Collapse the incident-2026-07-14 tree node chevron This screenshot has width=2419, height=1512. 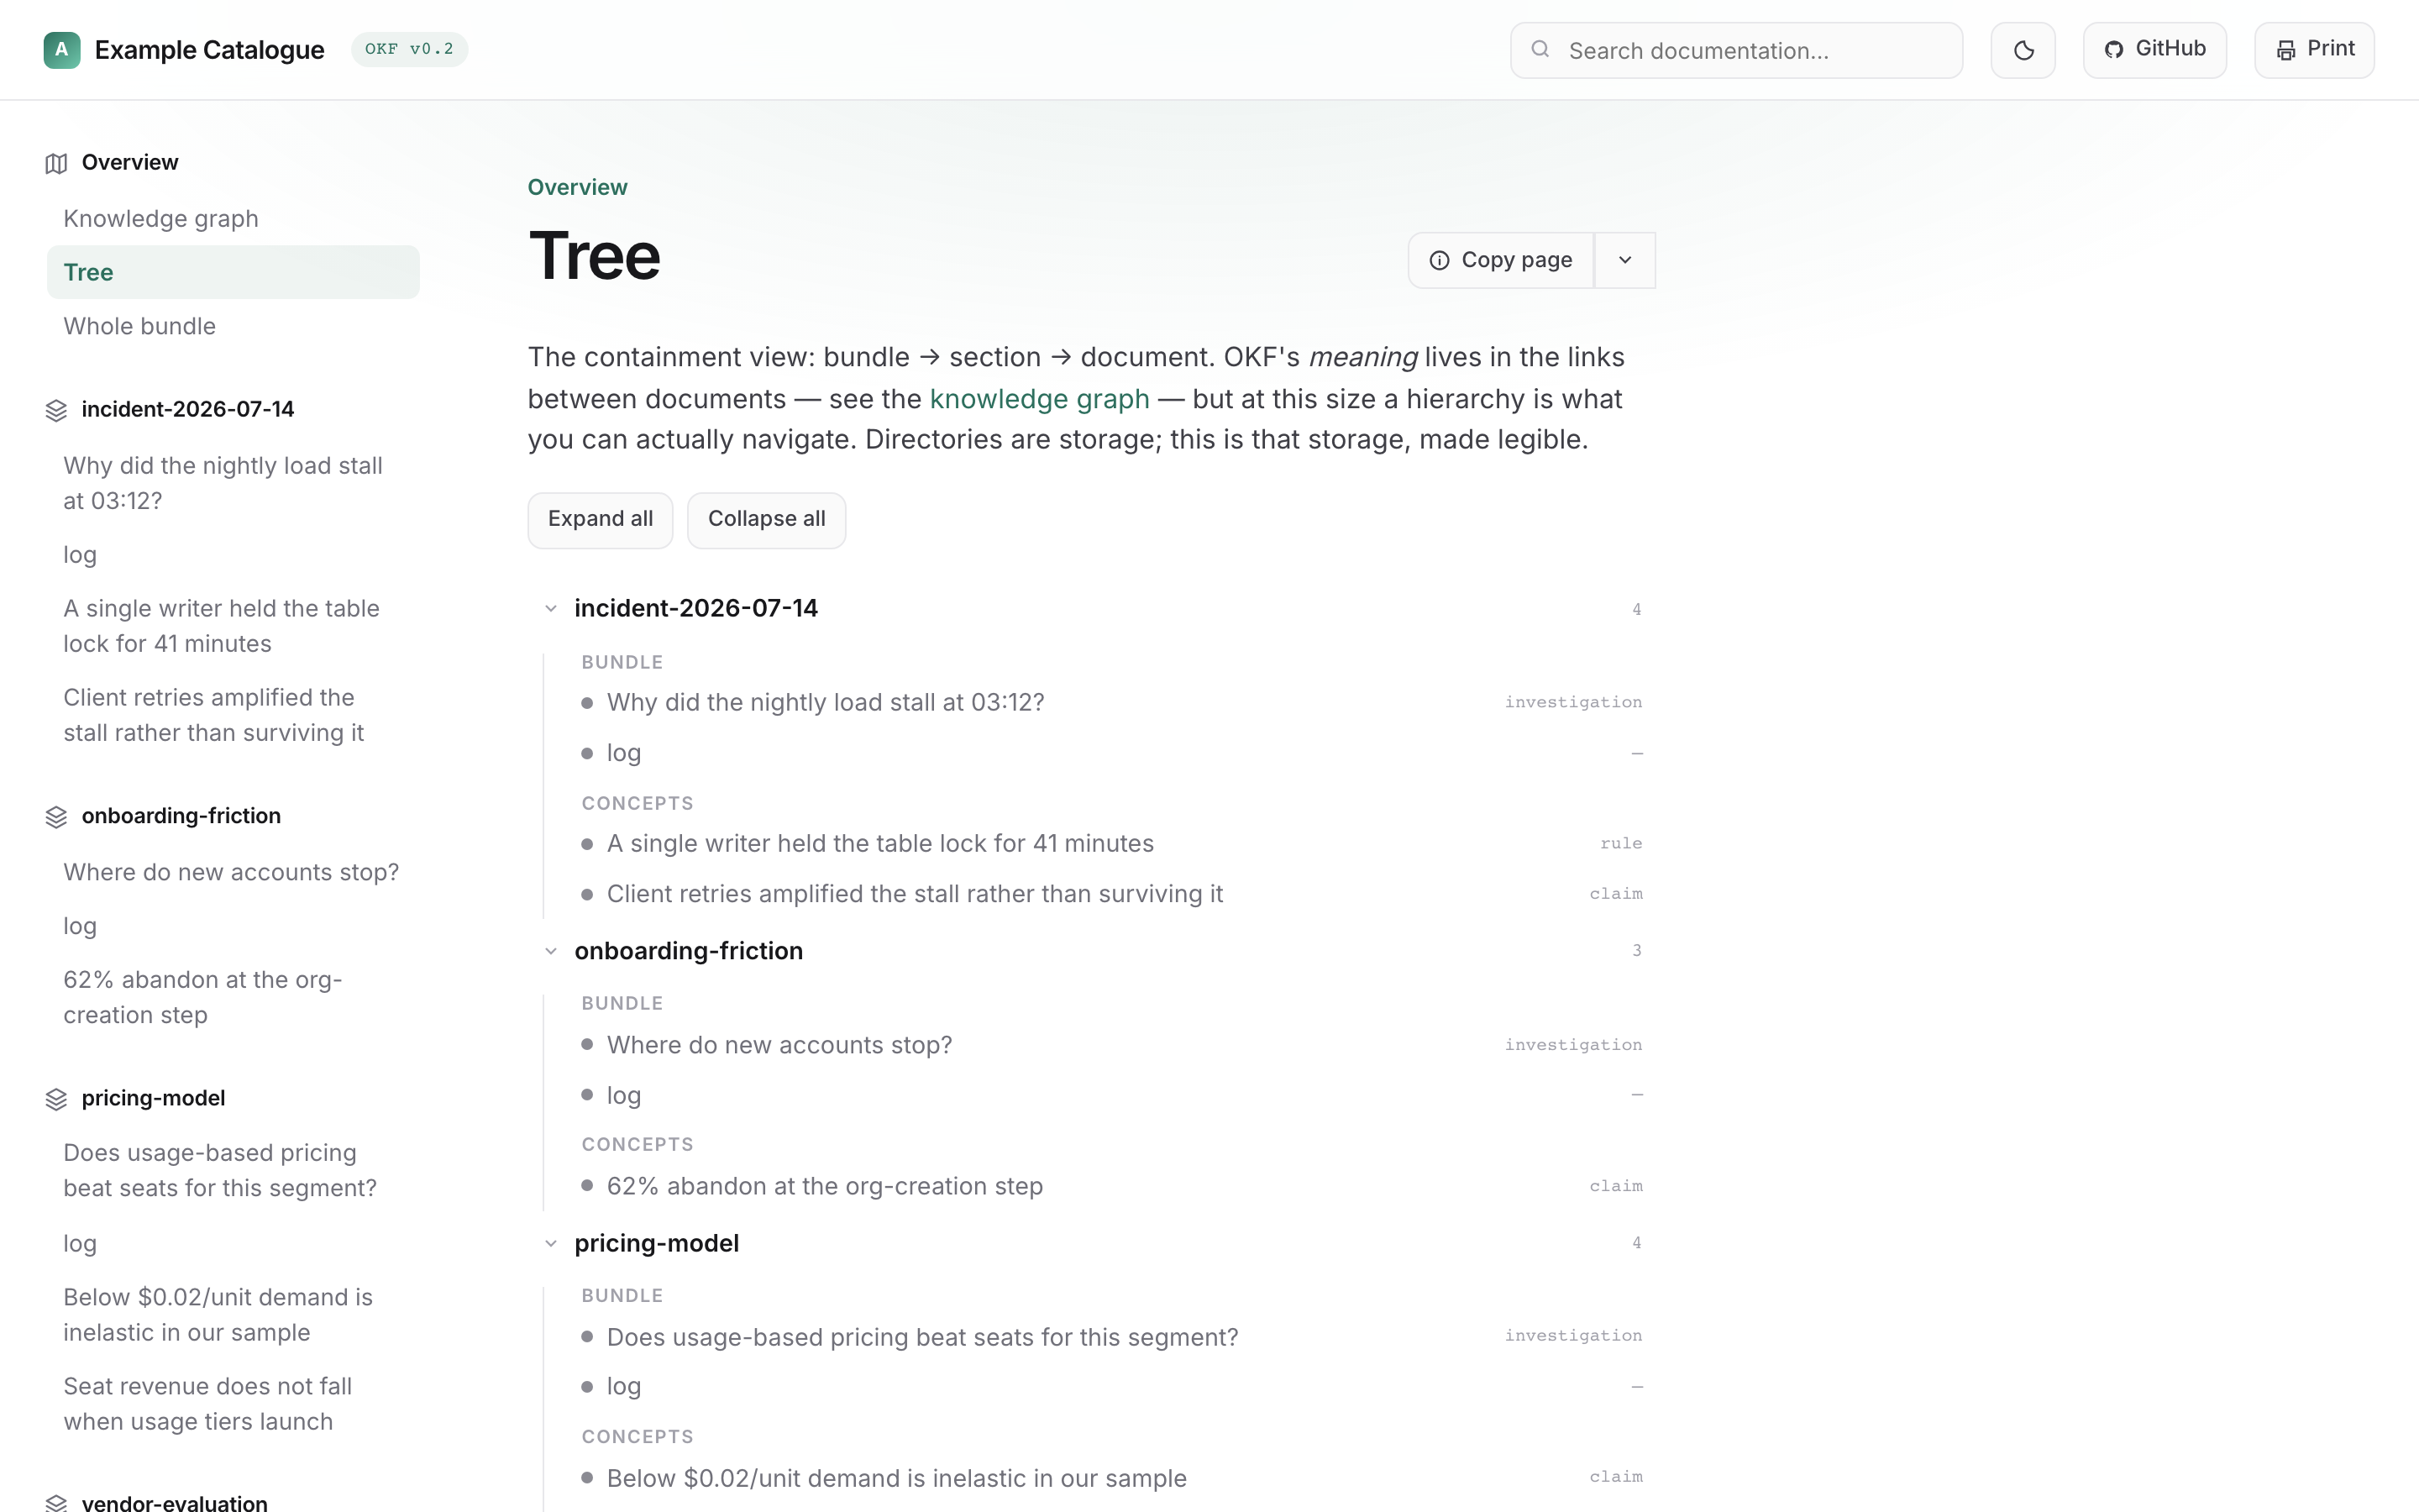(x=551, y=609)
